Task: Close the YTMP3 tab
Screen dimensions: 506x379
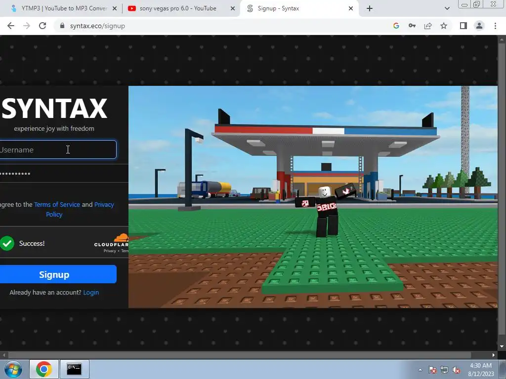Action: point(115,8)
